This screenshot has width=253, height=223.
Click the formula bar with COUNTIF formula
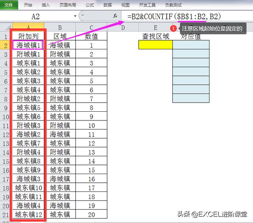tap(187, 16)
